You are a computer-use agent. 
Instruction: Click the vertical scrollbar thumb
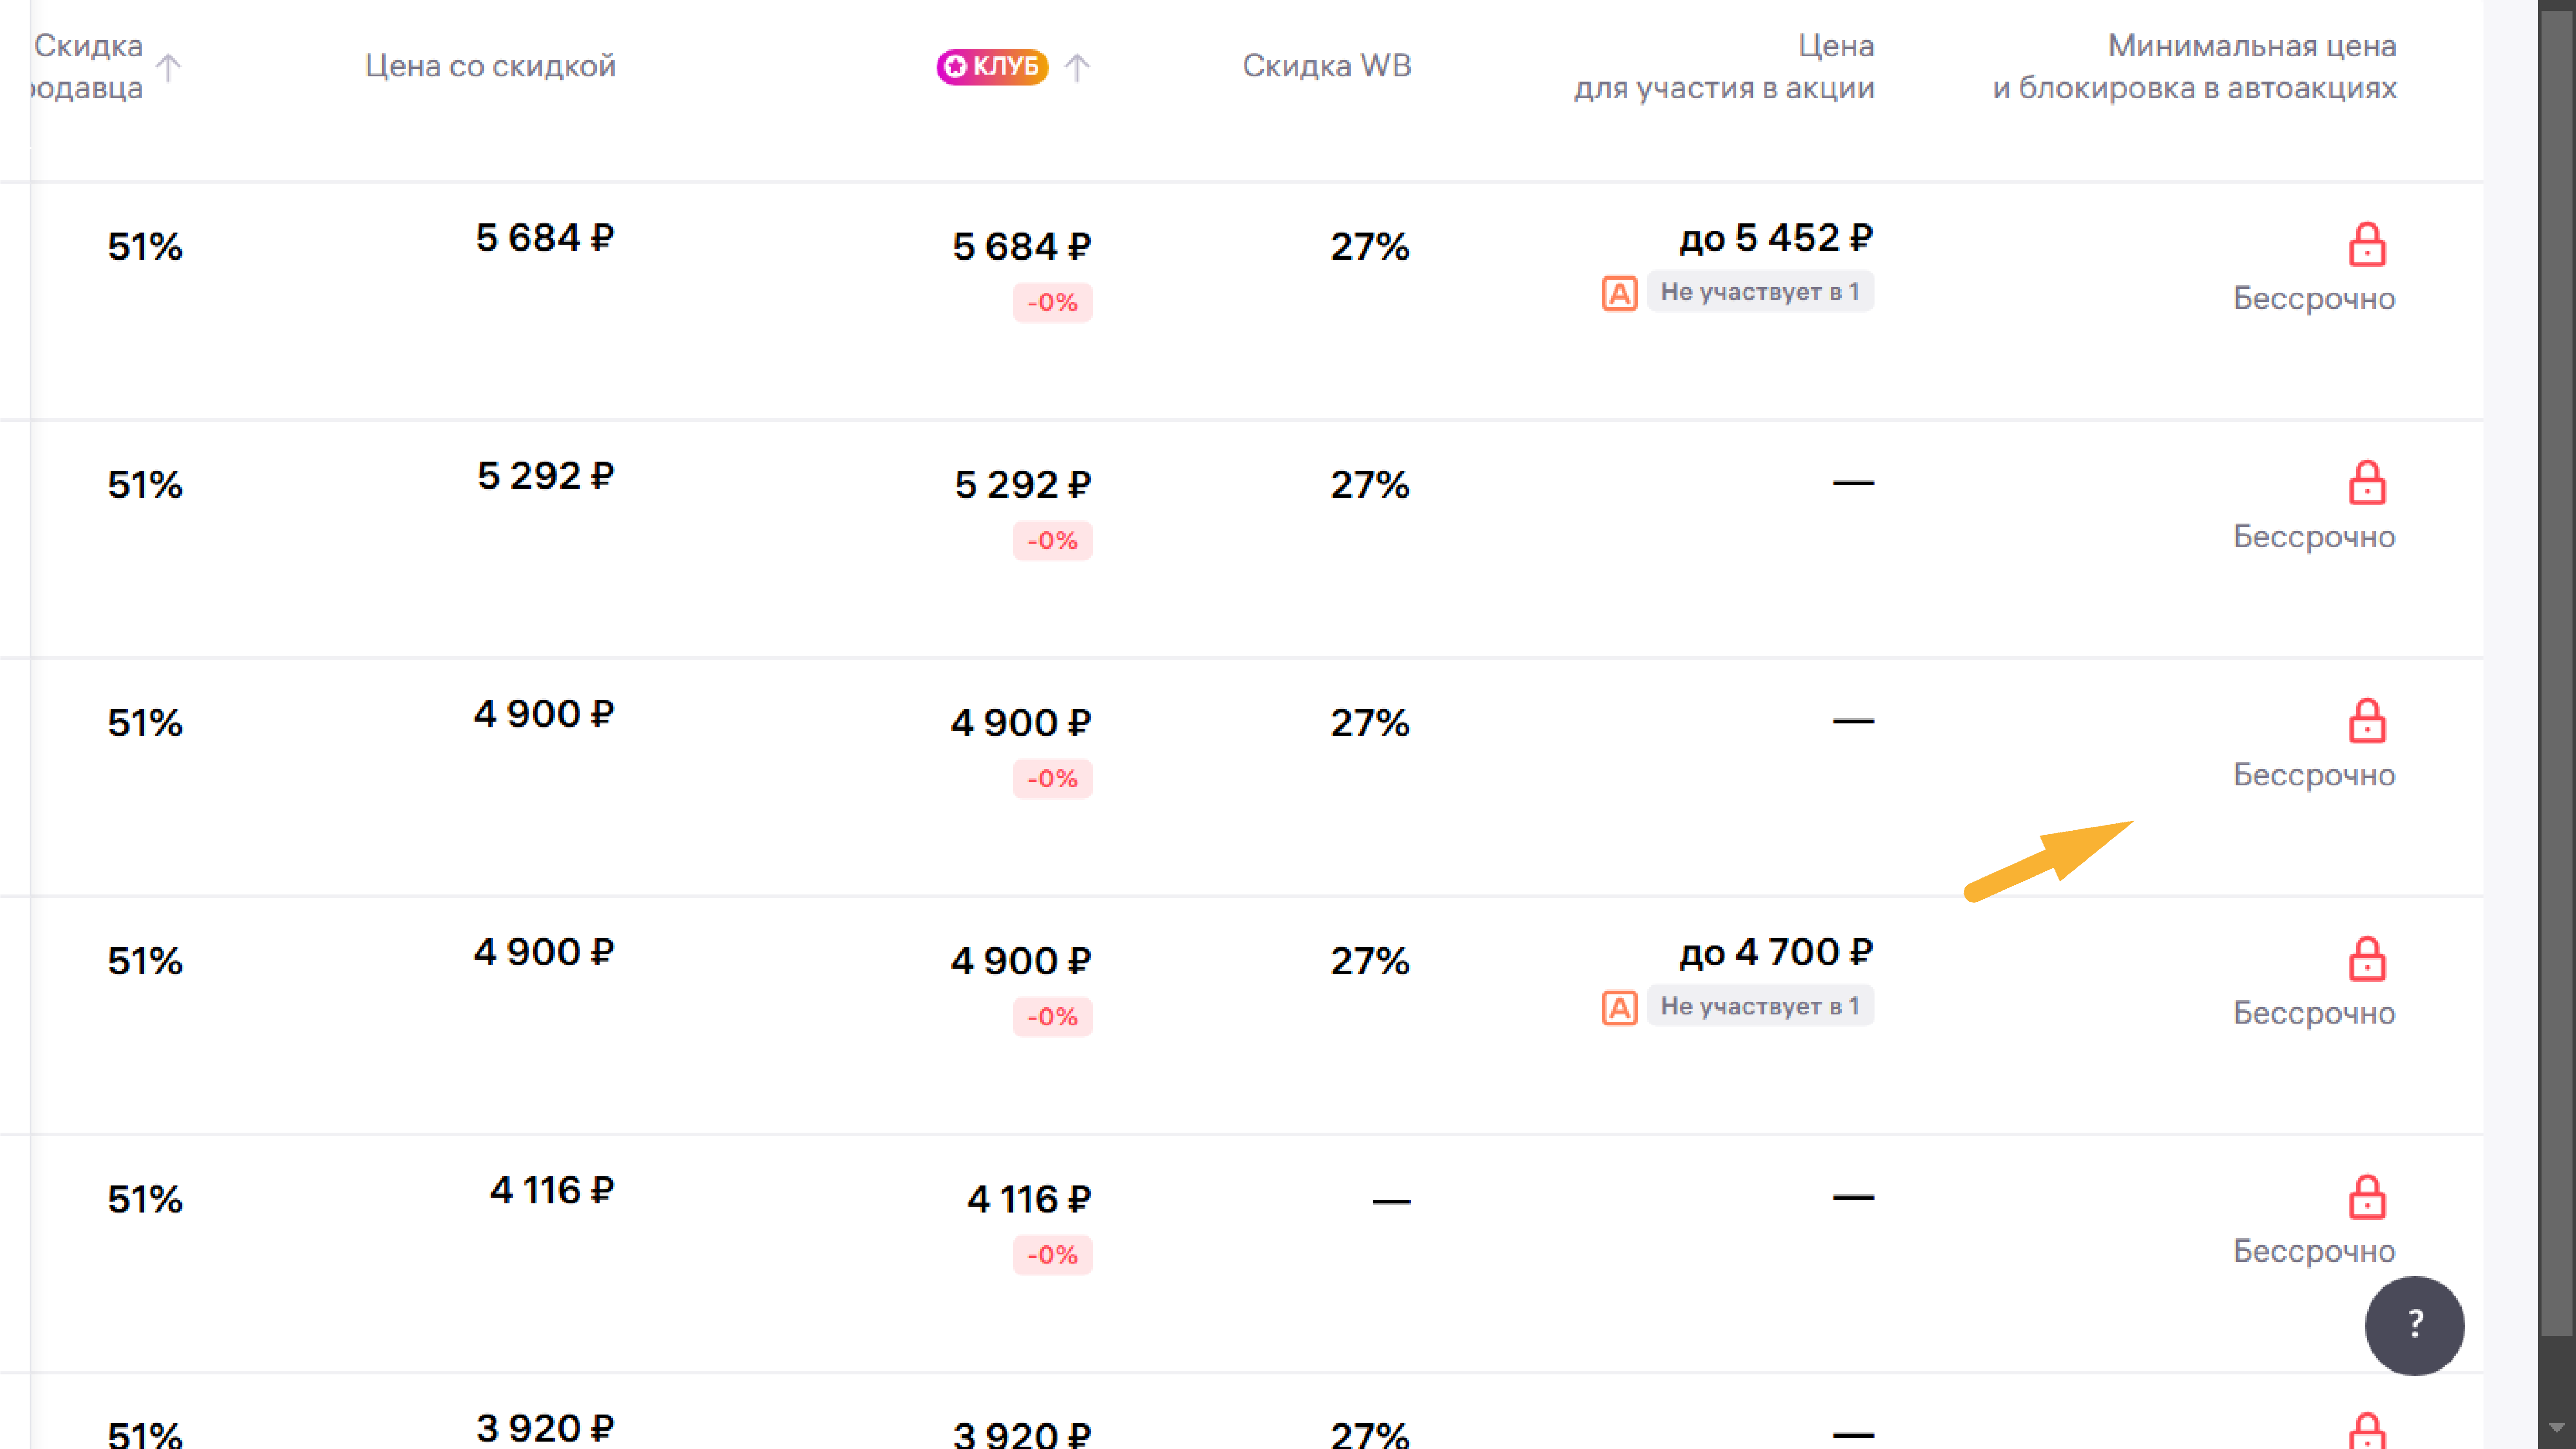point(2556,660)
